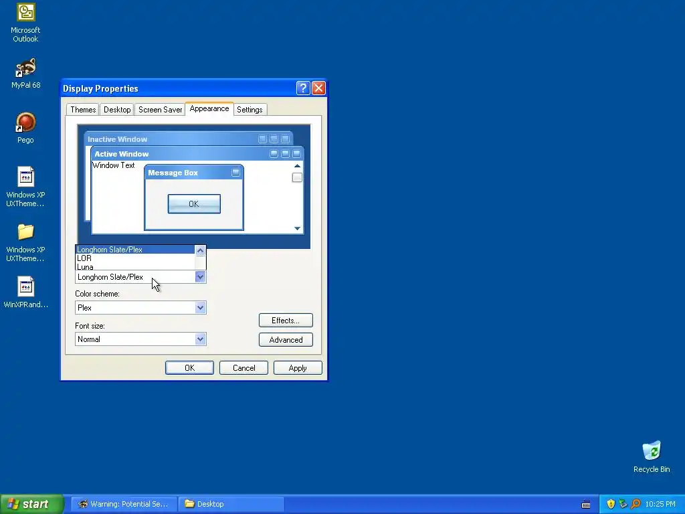Click the Safely Remove Hardware tray icon

623,504
